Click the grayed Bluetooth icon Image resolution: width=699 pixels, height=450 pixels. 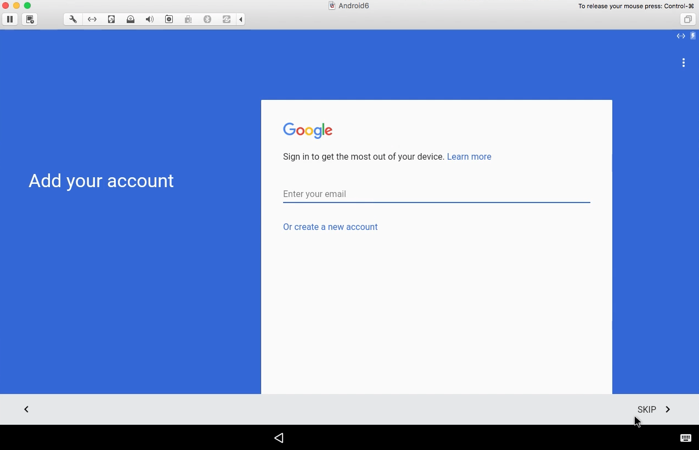(x=207, y=19)
